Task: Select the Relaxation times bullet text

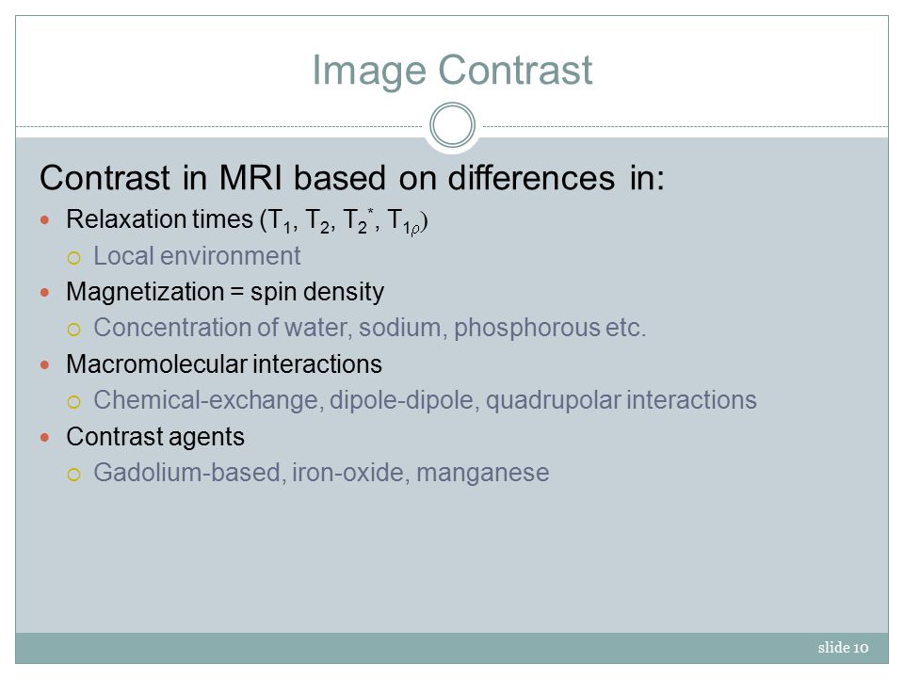Action: [247, 220]
